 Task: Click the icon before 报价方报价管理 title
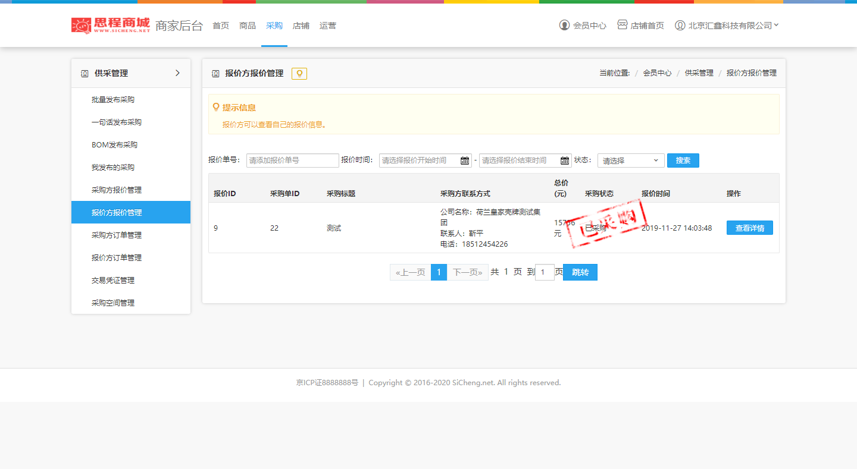215,74
